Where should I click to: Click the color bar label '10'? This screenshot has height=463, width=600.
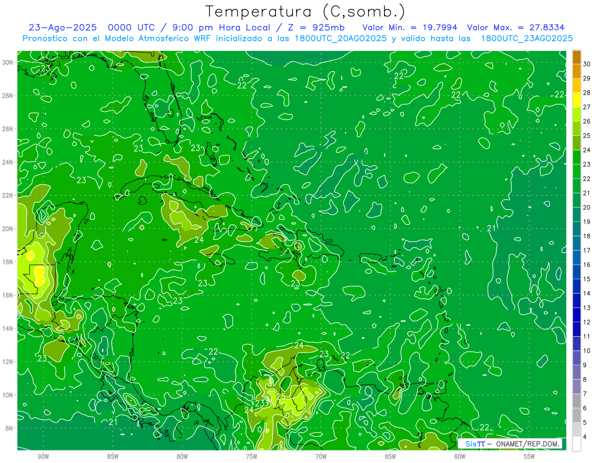586,351
